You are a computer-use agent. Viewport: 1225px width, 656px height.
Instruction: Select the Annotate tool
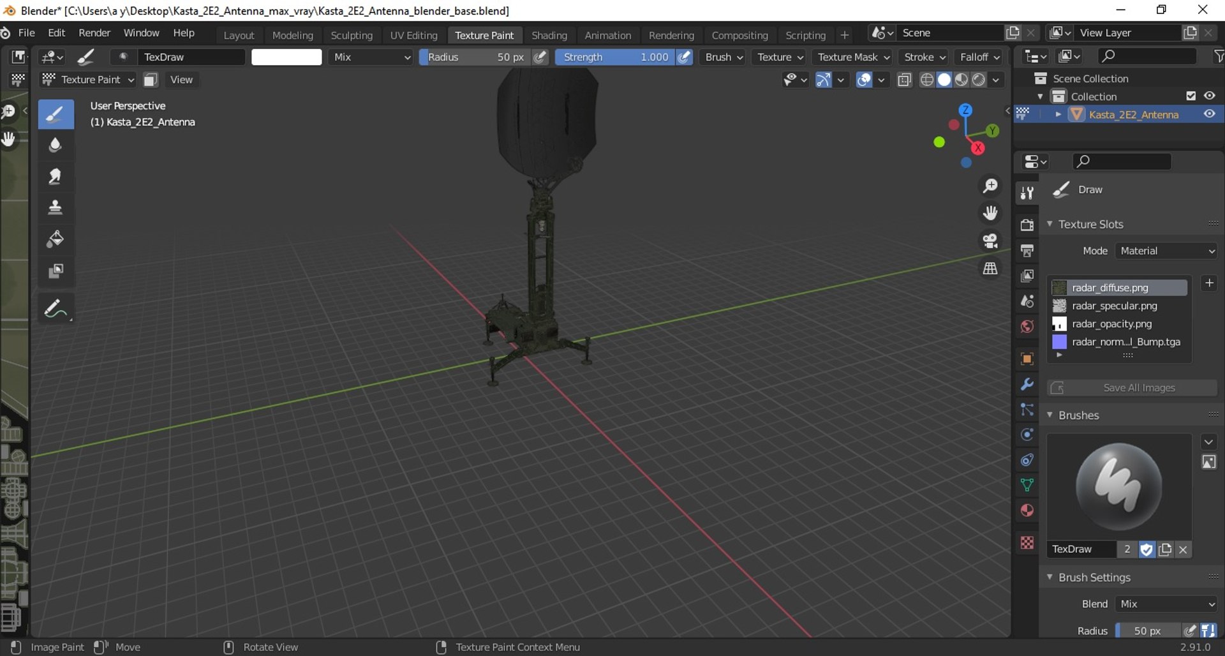point(56,309)
